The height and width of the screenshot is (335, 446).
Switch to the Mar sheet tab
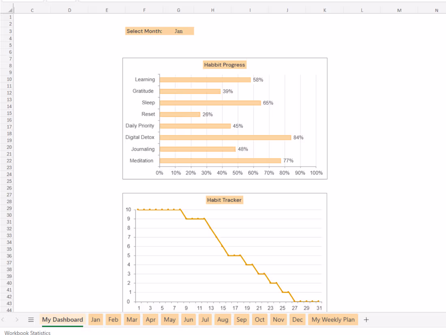pos(131,320)
